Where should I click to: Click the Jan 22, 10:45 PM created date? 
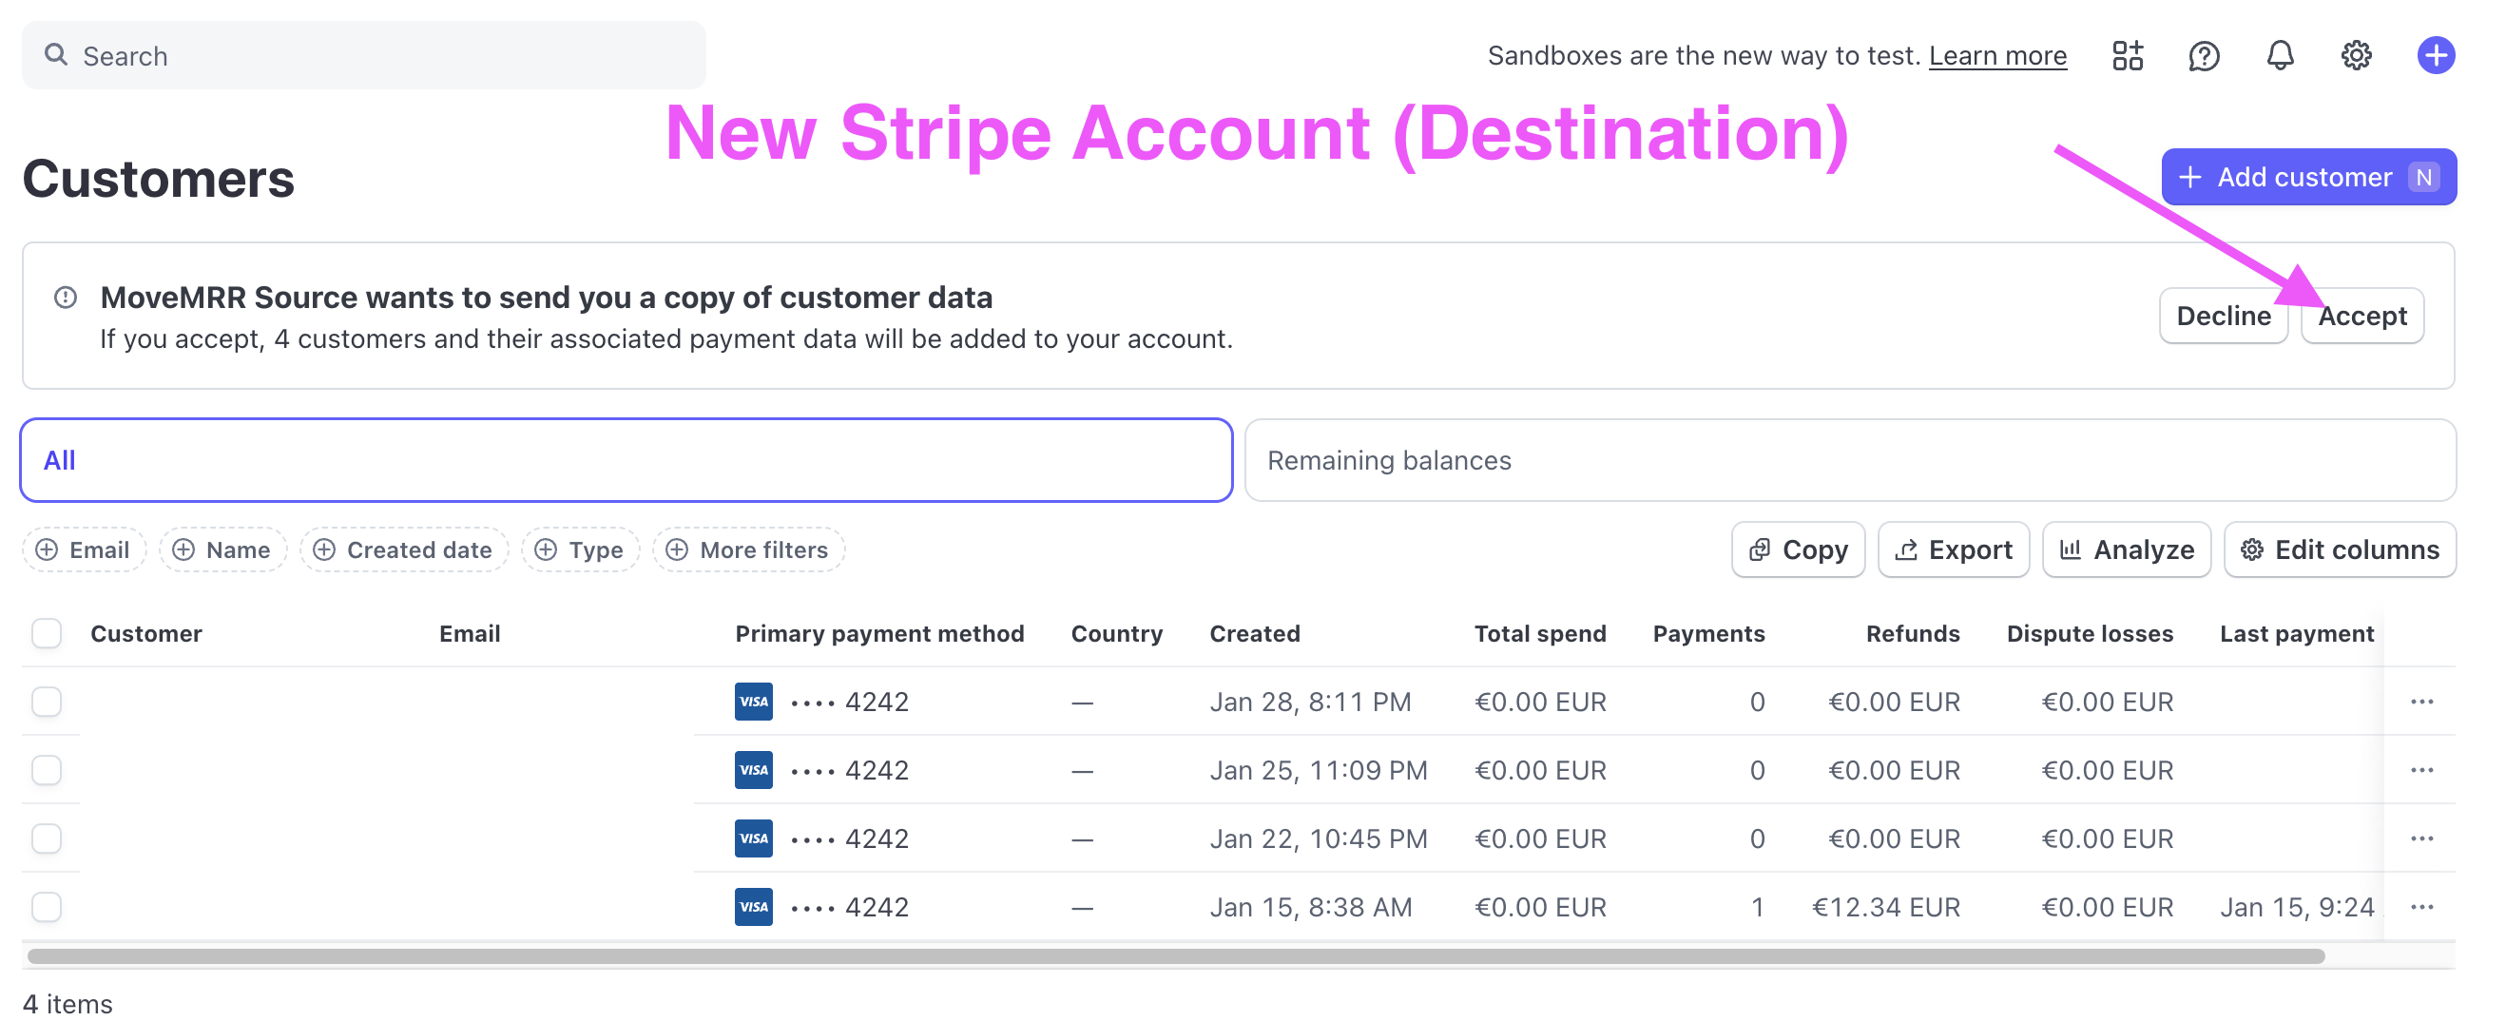pyautogui.click(x=1319, y=838)
